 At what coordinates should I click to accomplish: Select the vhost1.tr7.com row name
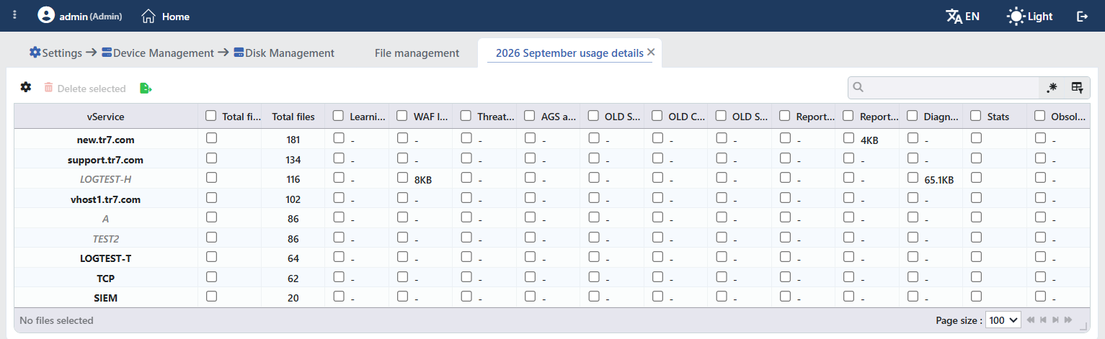106,199
